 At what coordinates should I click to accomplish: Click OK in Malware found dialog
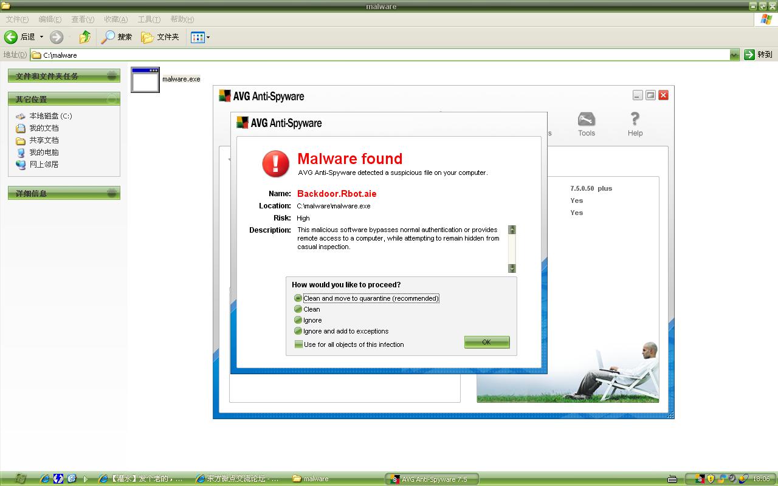487,342
